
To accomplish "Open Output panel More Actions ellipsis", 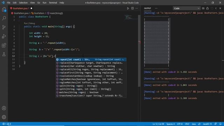I will click(156, 8).
